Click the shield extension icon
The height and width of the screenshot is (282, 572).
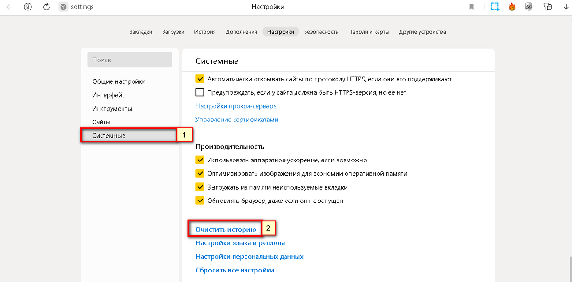pos(529,7)
